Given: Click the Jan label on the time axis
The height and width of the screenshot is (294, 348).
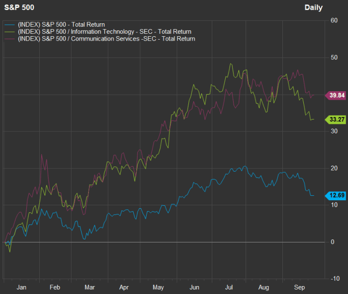Looking at the screenshot, I should click(x=22, y=287).
